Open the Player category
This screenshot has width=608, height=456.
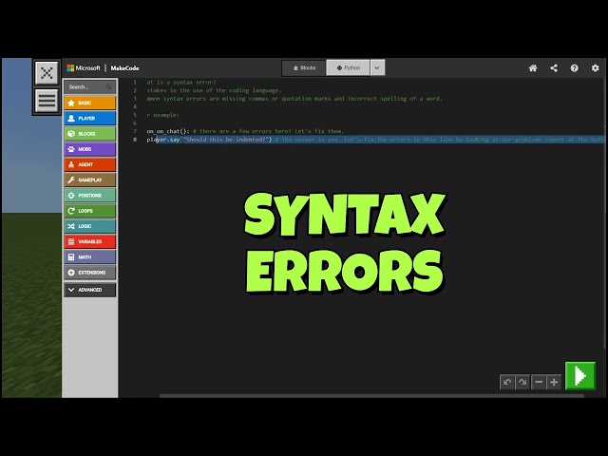[89, 118]
